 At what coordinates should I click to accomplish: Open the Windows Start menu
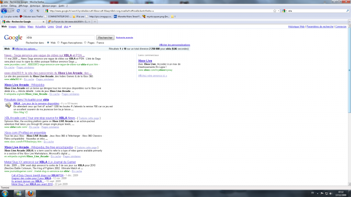click(x=5, y=193)
